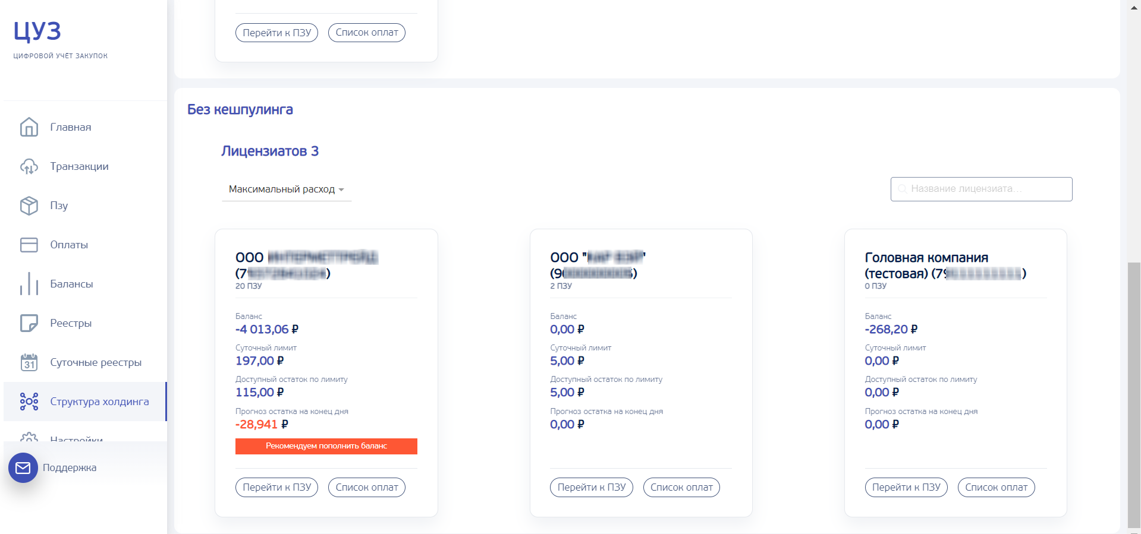1141x534 pixels.
Task: Click the Главная home icon
Action: [x=29, y=127]
